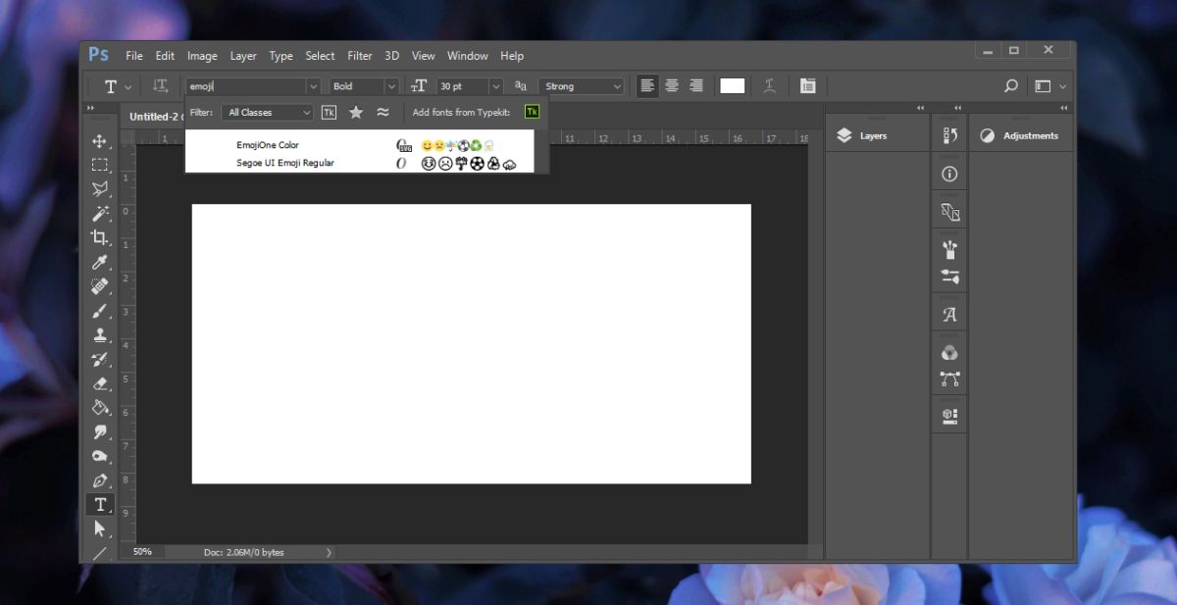Open the Brush settings panel icon

948,277
